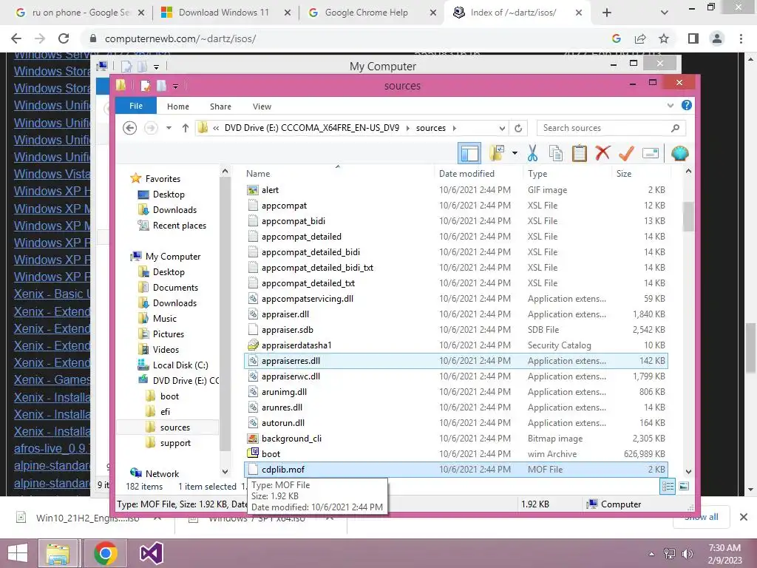Viewport: 757px width, 568px height.
Task: Expand the ribbon with the chevron
Action: coord(670,105)
